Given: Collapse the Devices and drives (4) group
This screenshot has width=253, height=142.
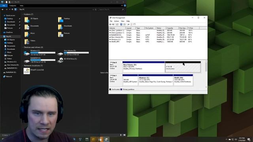Looking at the screenshot, I should pyautogui.click(x=23, y=47).
